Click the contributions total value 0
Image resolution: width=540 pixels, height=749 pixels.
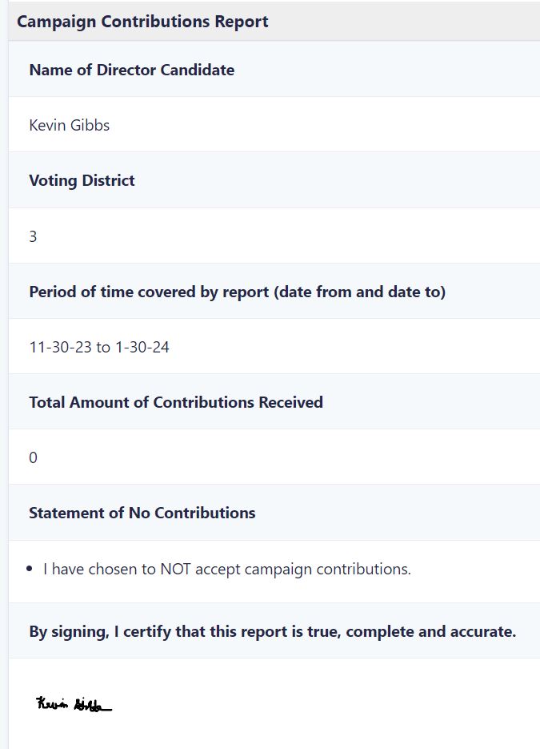click(33, 457)
